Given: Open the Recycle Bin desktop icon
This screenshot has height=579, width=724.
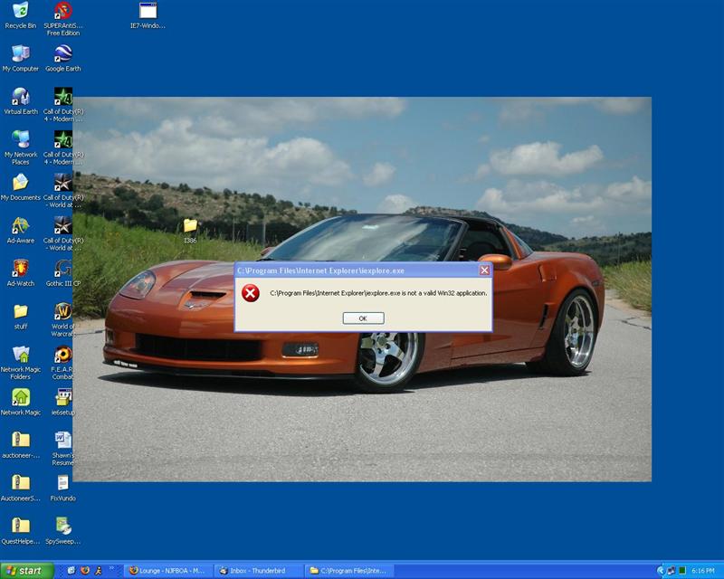Looking at the screenshot, I should [20, 12].
